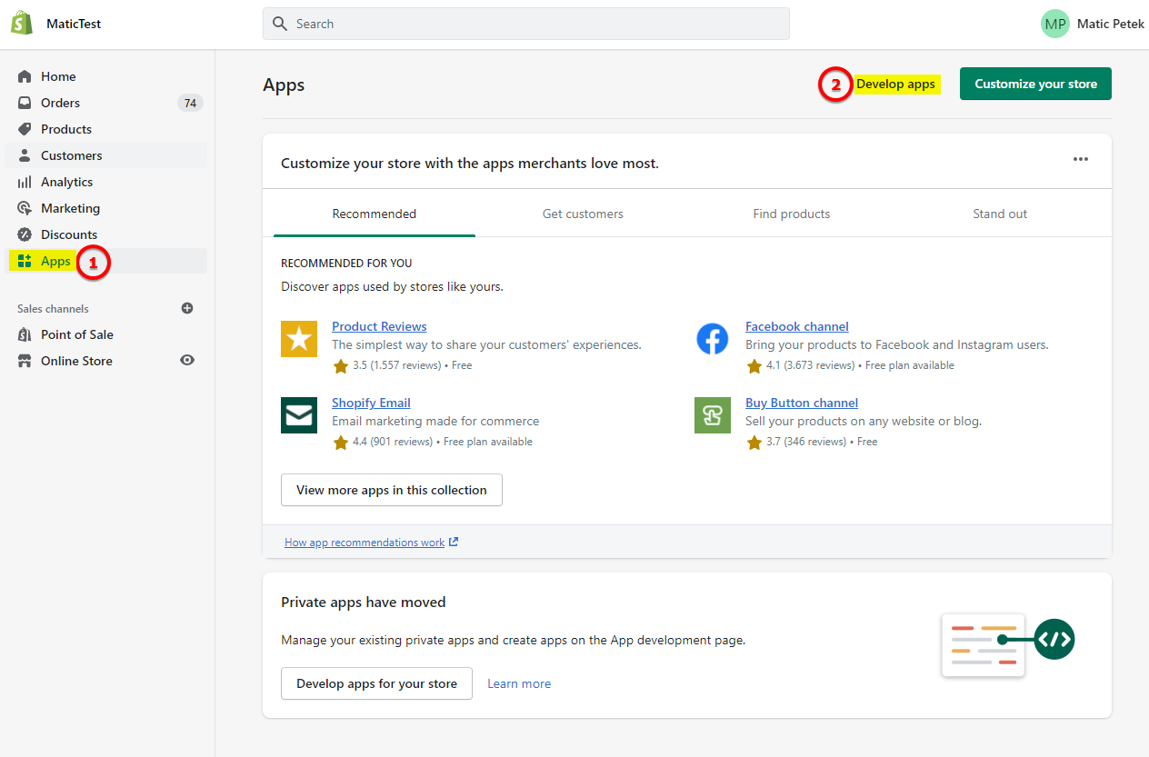Open the Facebook channel link
This screenshot has width=1149, height=757.
tap(797, 326)
